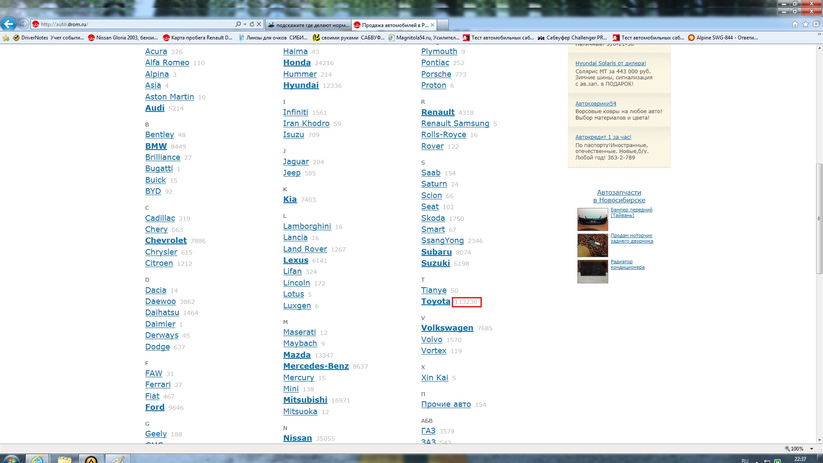Open the Toyota car listings
The width and height of the screenshot is (823, 463).
coord(436,301)
